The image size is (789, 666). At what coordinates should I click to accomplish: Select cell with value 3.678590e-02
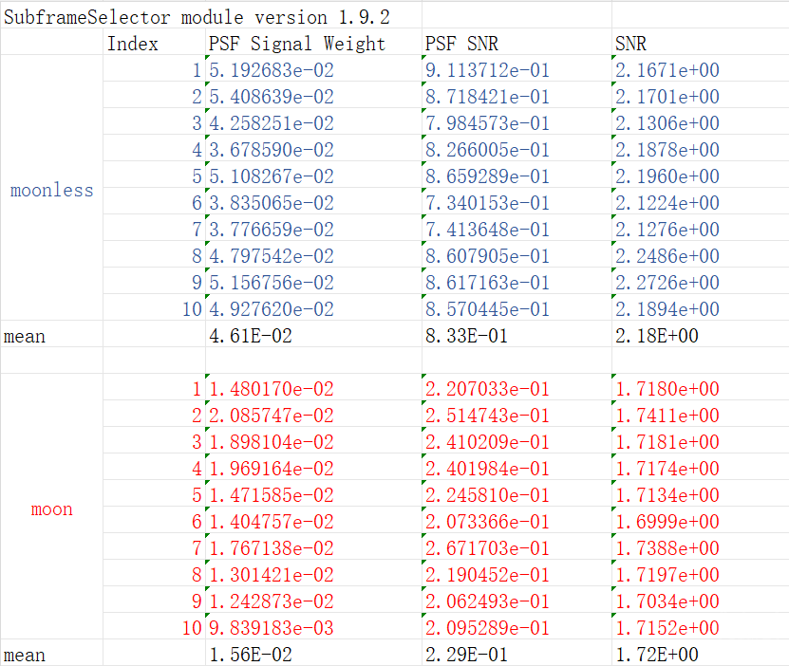(x=271, y=150)
